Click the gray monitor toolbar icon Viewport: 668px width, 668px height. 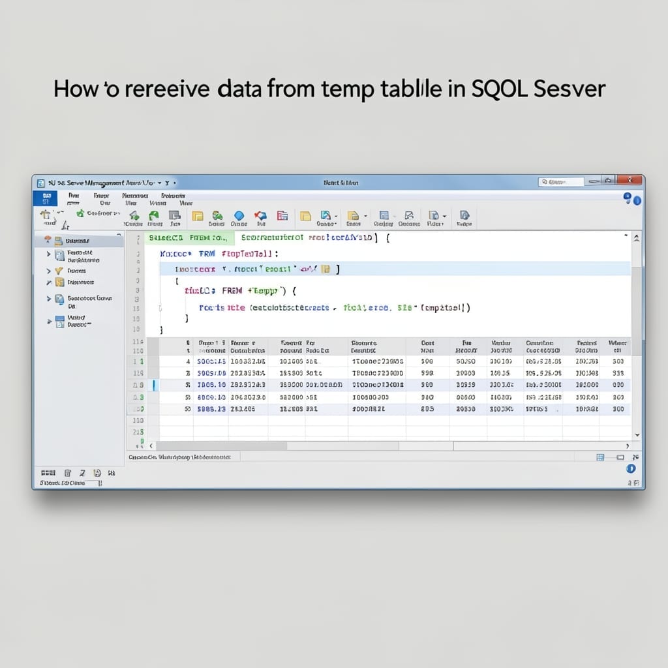pyautogui.click(x=174, y=215)
